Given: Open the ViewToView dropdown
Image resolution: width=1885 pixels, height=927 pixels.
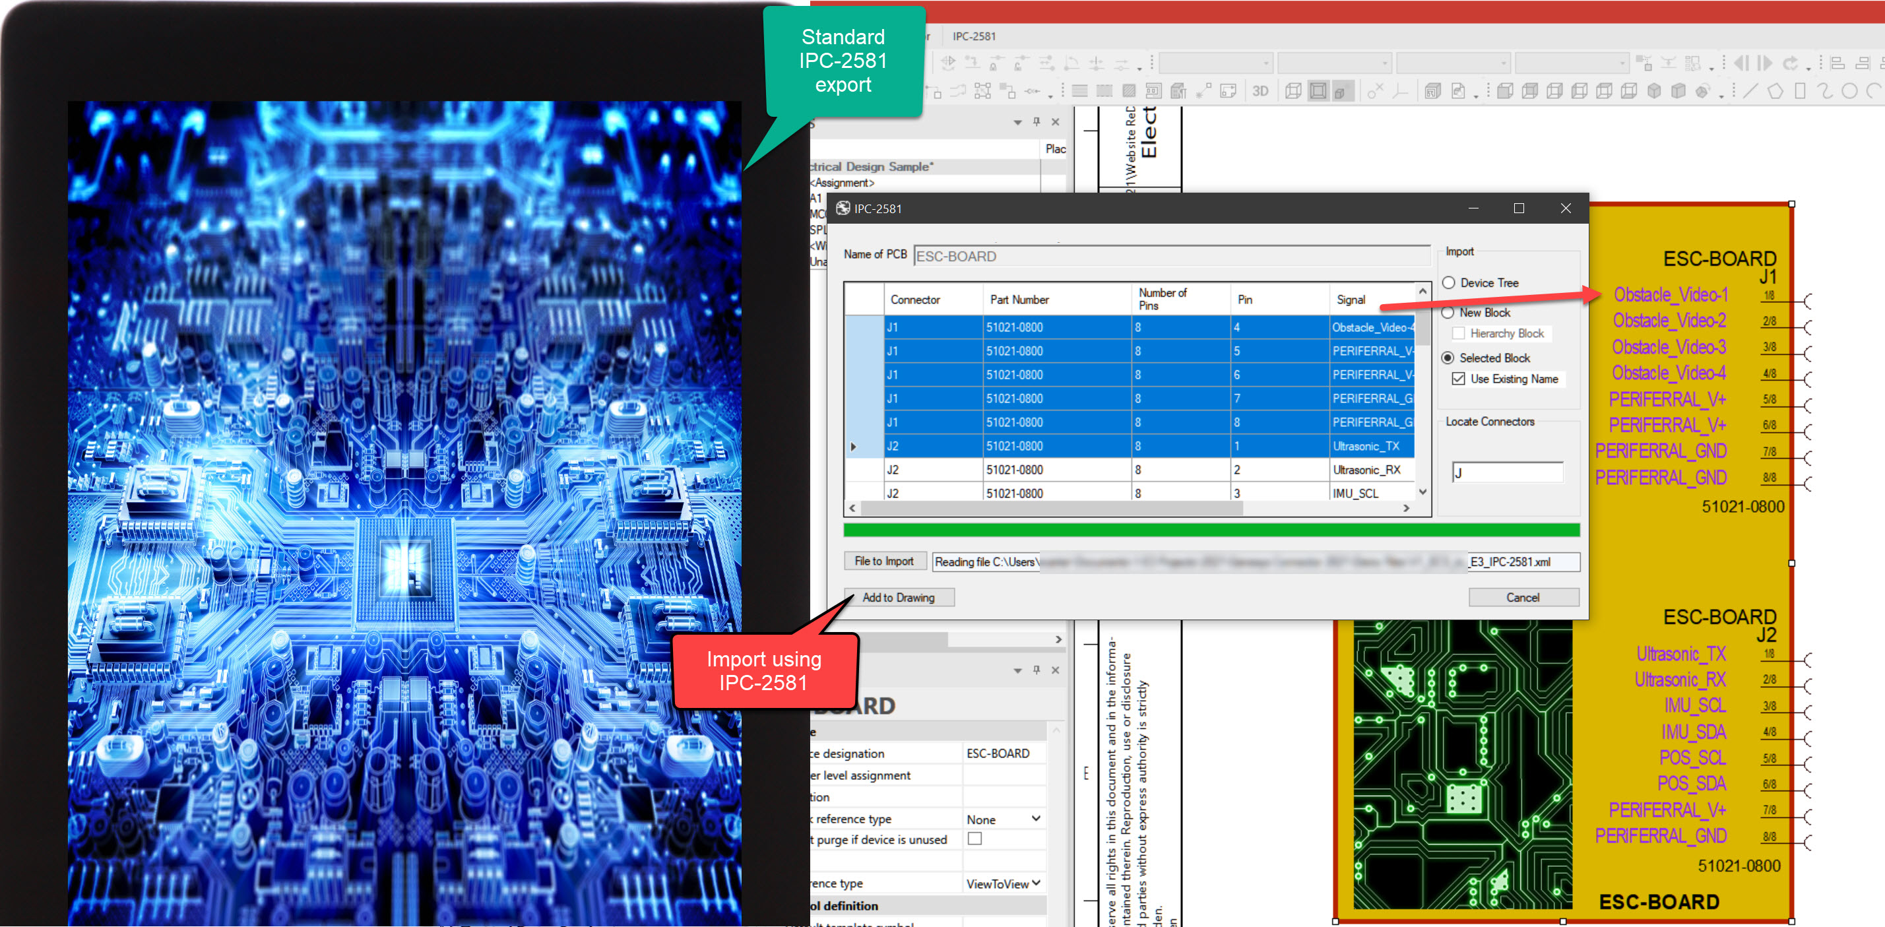Looking at the screenshot, I should coord(1035,883).
